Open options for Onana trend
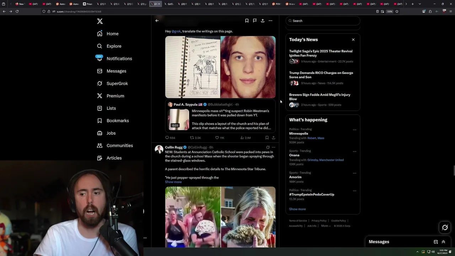This screenshot has height=256, width=455. 354,151
